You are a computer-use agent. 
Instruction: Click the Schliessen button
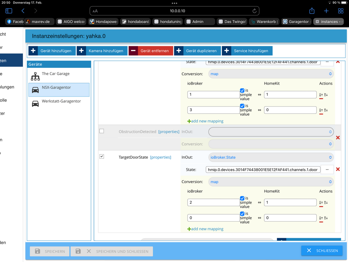click(322, 250)
